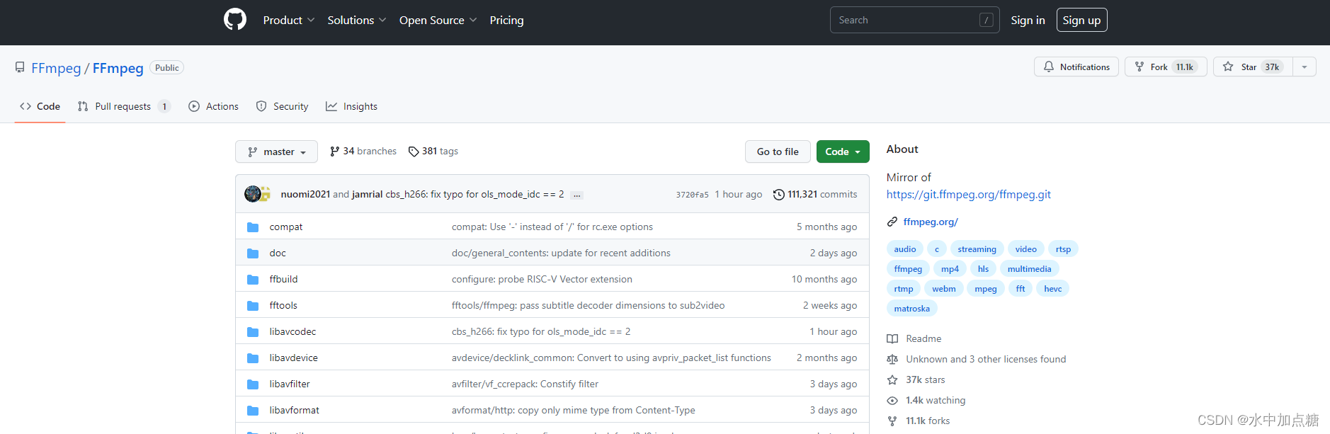Open the libavcodec directory name
This screenshot has width=1330, height=434.
[292, 332]
